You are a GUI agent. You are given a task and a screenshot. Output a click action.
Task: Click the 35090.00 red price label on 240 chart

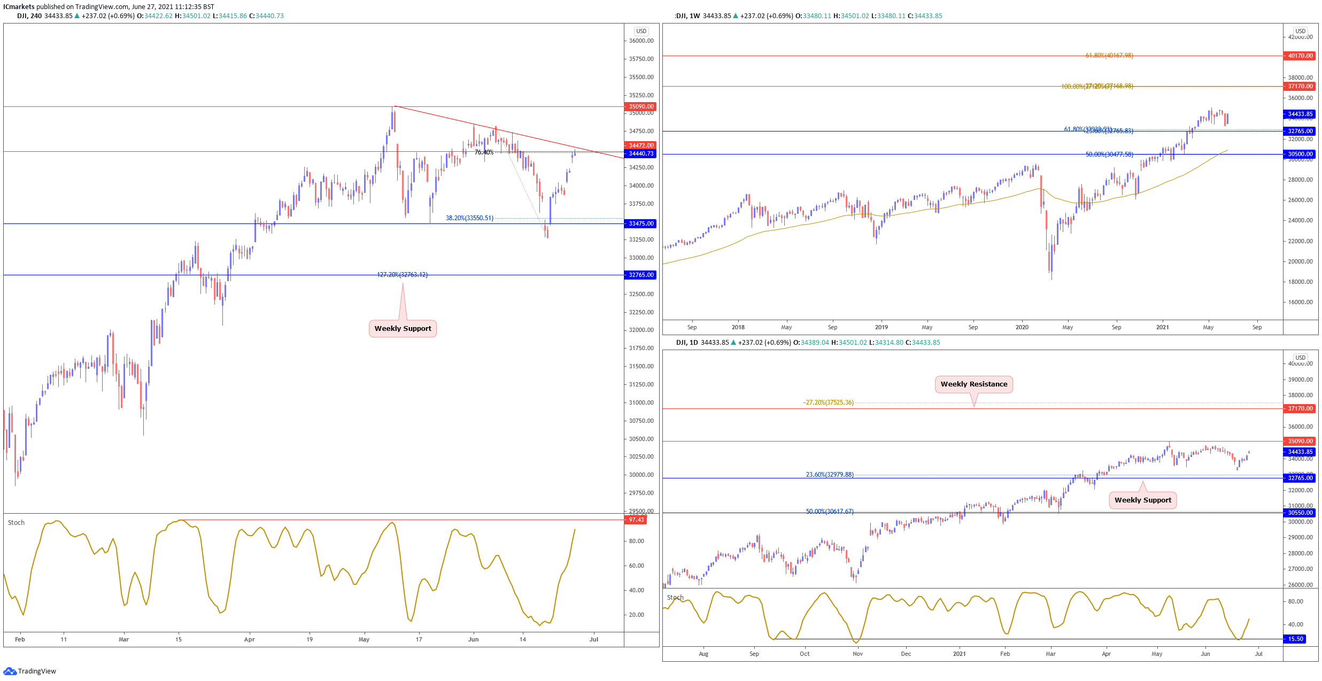[x=640, y=106]
